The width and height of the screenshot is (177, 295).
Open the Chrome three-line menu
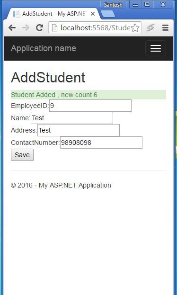(x=165, y=28)
